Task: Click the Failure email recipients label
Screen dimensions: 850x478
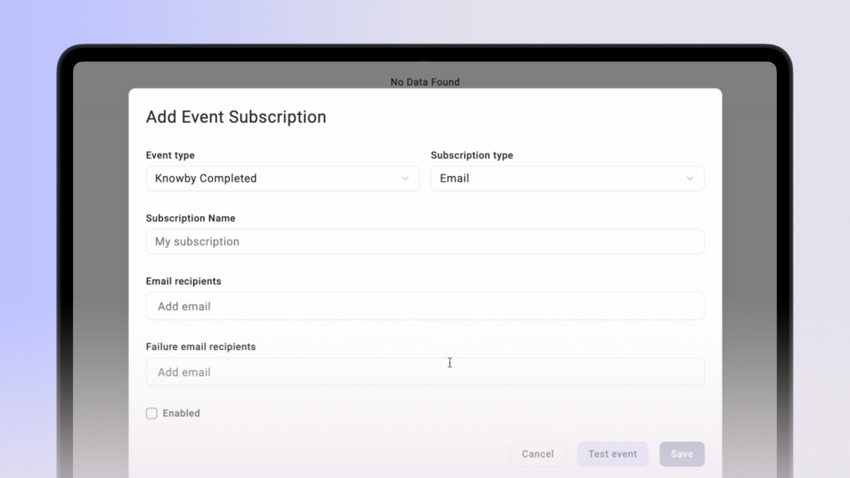Action: coord(201,347)
